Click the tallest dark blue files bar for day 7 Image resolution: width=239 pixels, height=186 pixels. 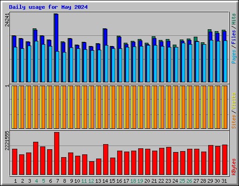point(56,33)
